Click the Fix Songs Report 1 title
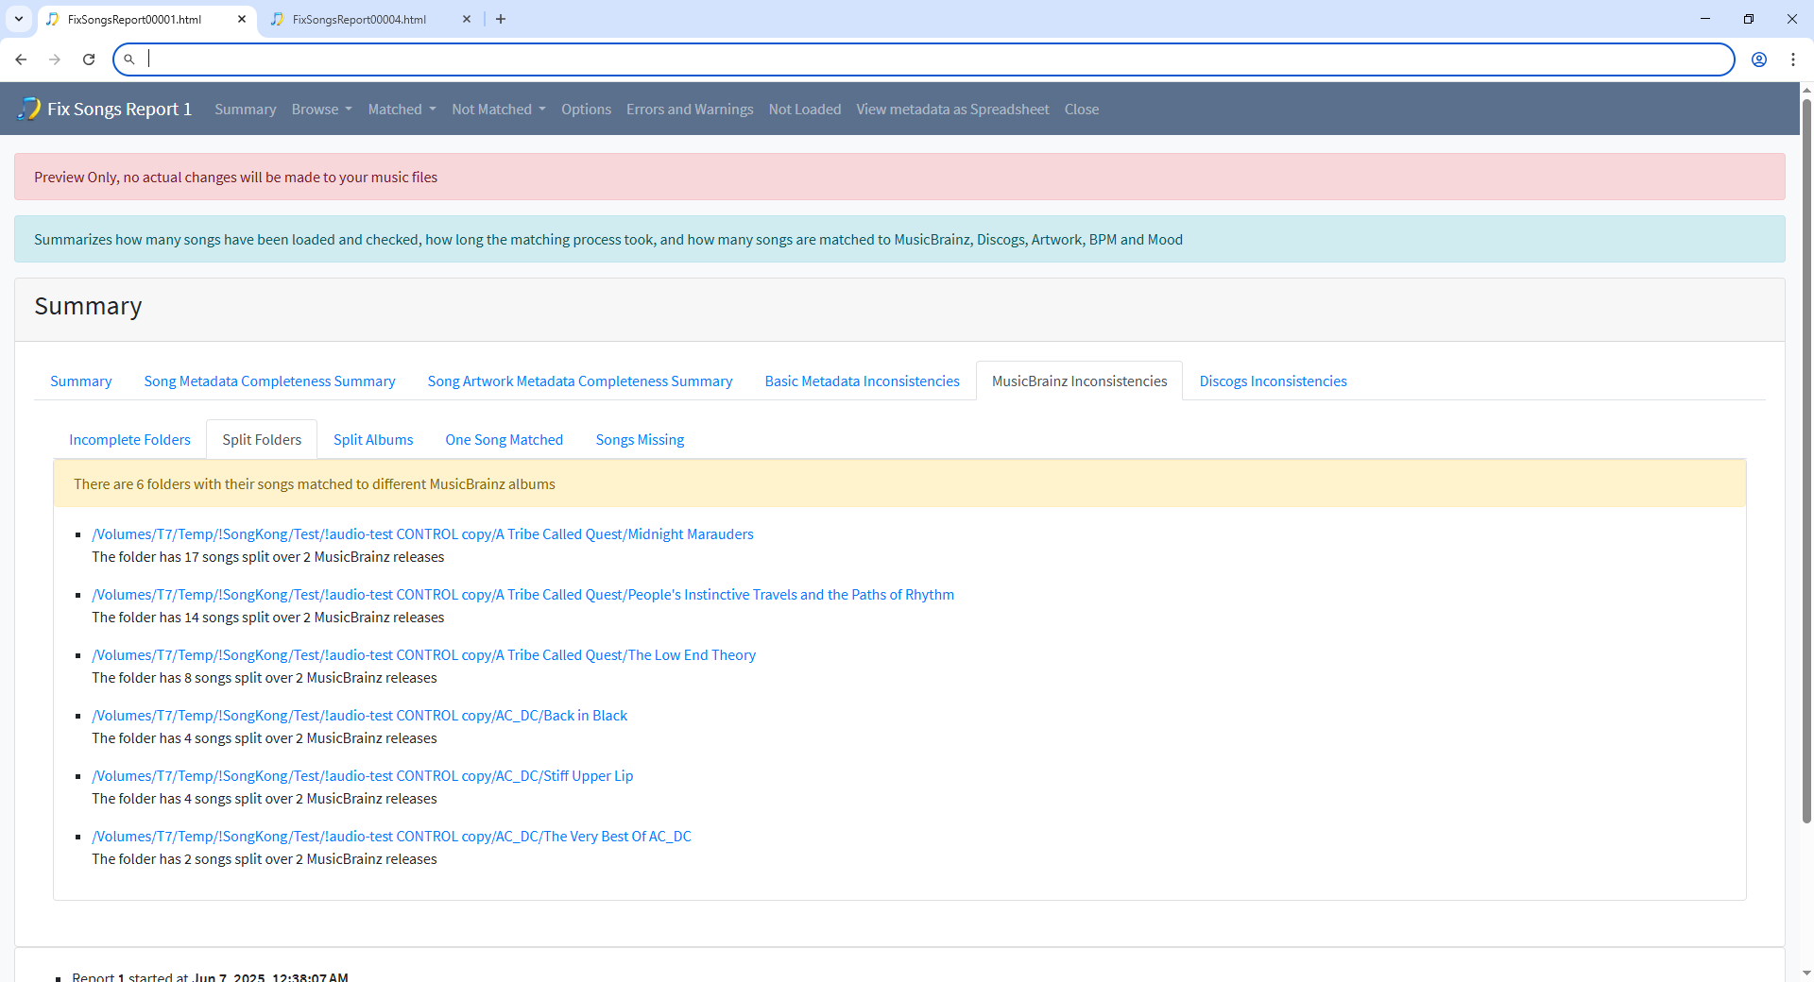The width and height of the screenshot is (1814, 982). [x=120, y=109]
